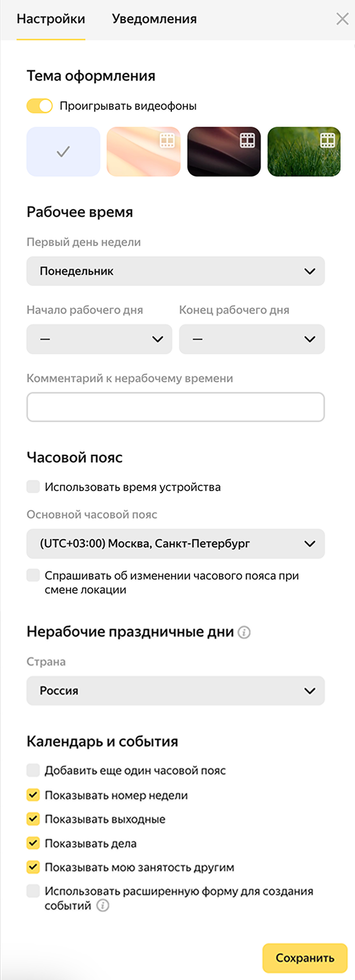This screenshot has width=355, height=980.
Task: Click the Комментарий к нерабочему времени field
Action: point(175,407)
